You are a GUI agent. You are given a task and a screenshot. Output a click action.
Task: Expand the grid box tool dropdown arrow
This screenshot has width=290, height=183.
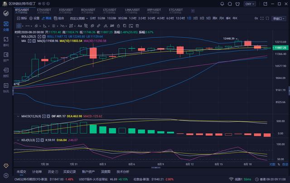pyautogui.click(x=75, y=26)
